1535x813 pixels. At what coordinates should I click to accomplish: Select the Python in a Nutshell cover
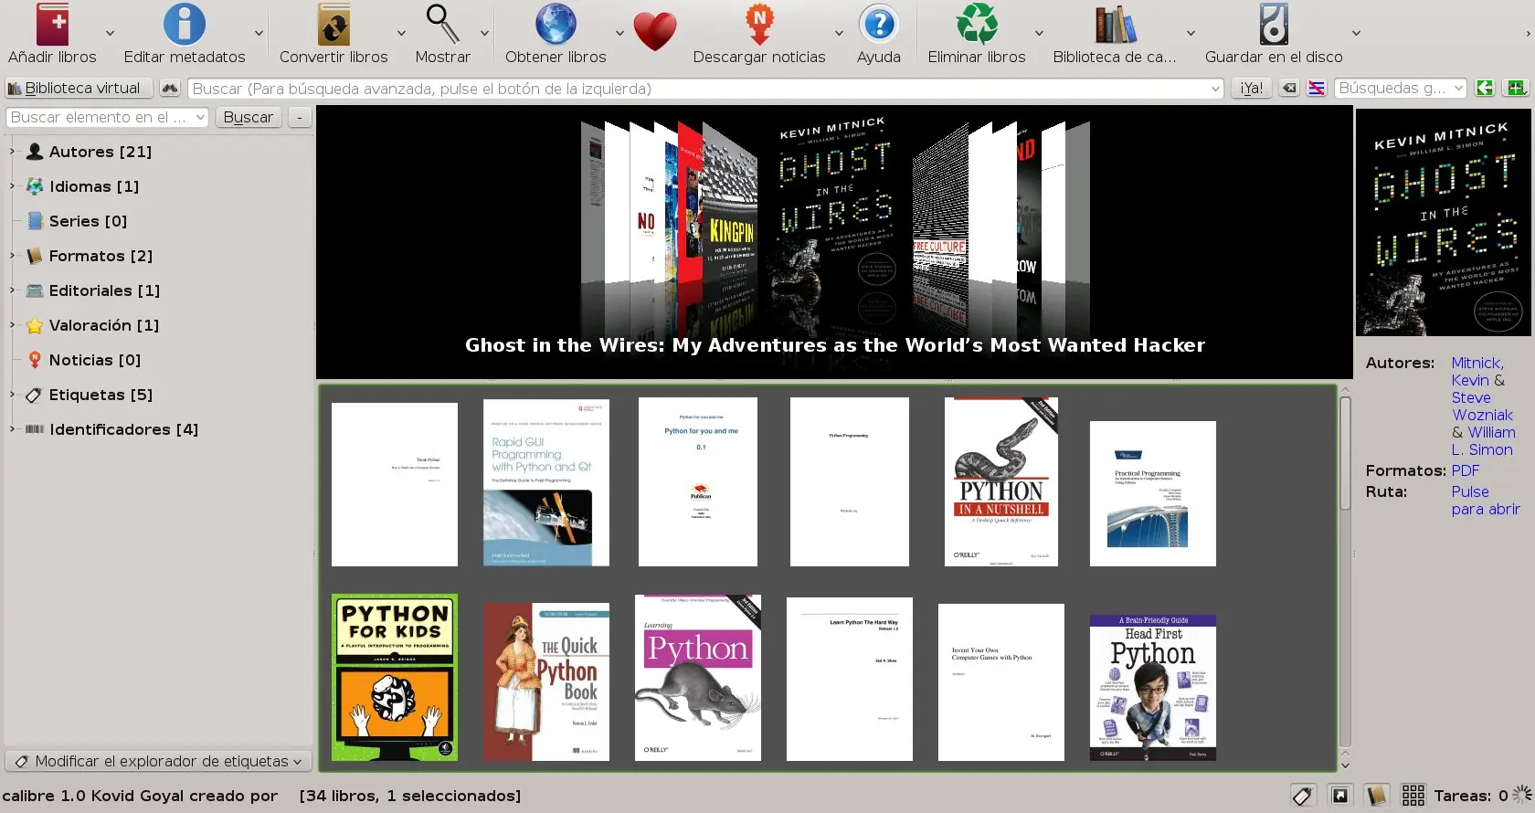1001,481
